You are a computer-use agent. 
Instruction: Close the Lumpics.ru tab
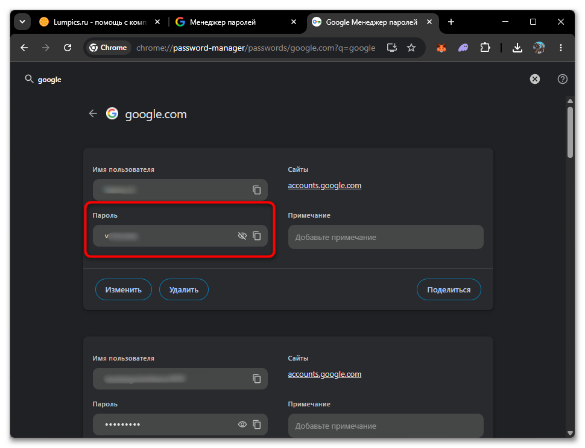coord(157,22)
